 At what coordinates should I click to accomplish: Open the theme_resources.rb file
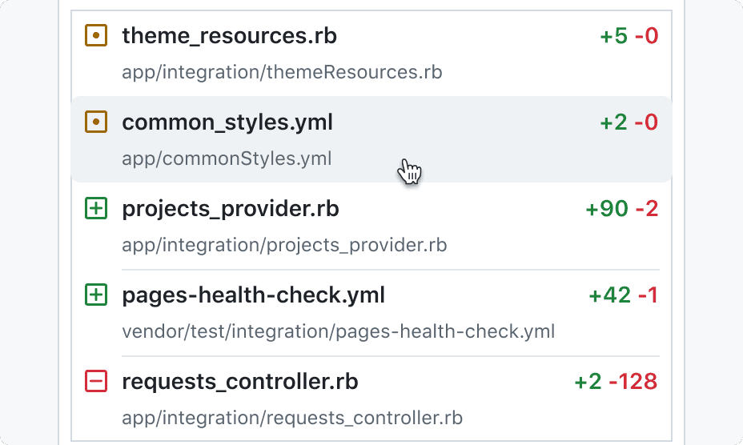[x=229, y=36]
